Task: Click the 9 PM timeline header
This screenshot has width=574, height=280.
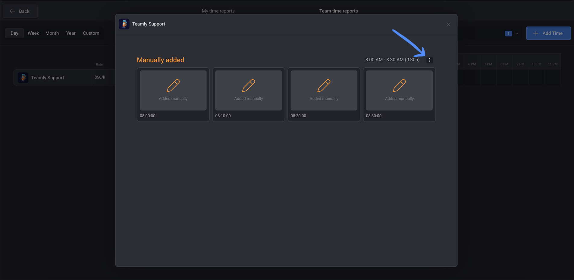Action: coord(520,64)
